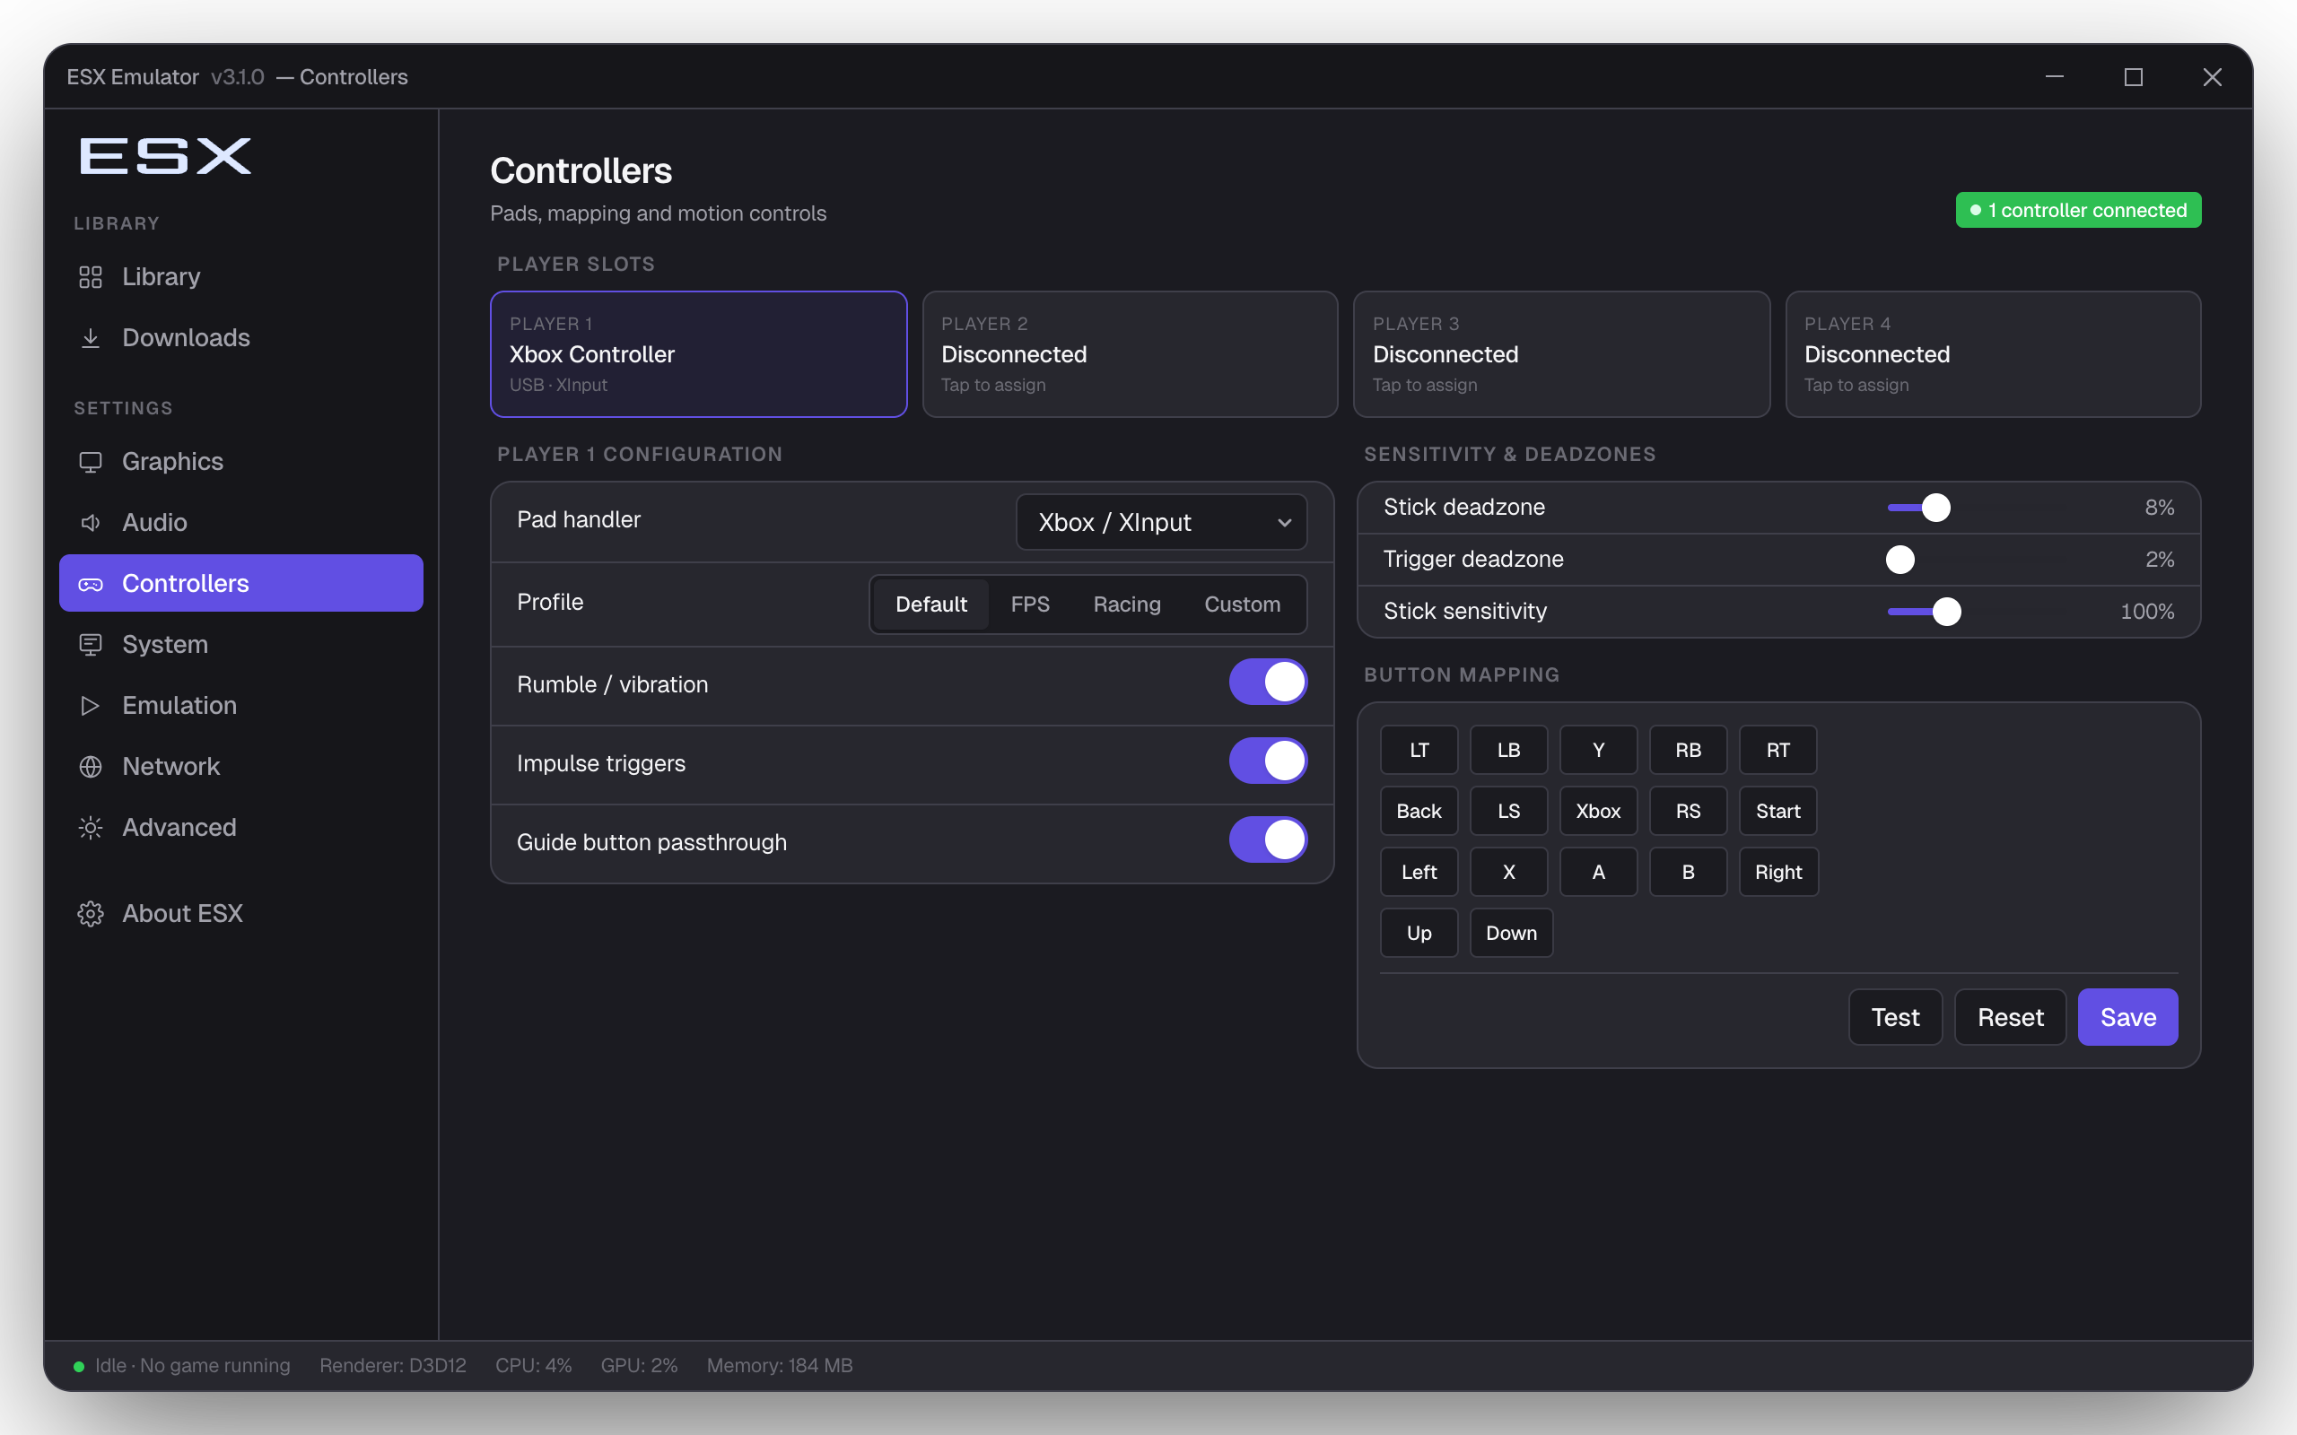This screenshot has height=1435, width=2297.
Task: Remap the LT button
Action: pos(1418,751)
